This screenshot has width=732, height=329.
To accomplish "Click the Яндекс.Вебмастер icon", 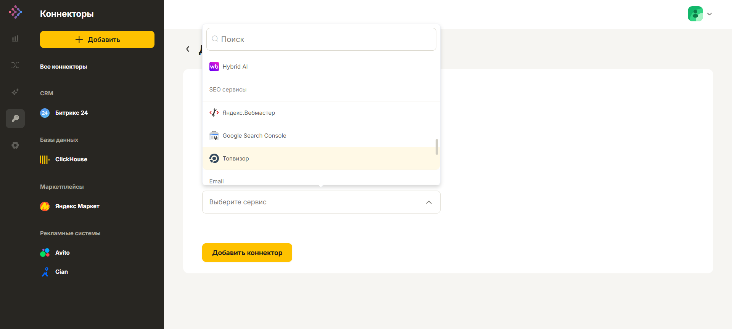I will click(214, 112).
